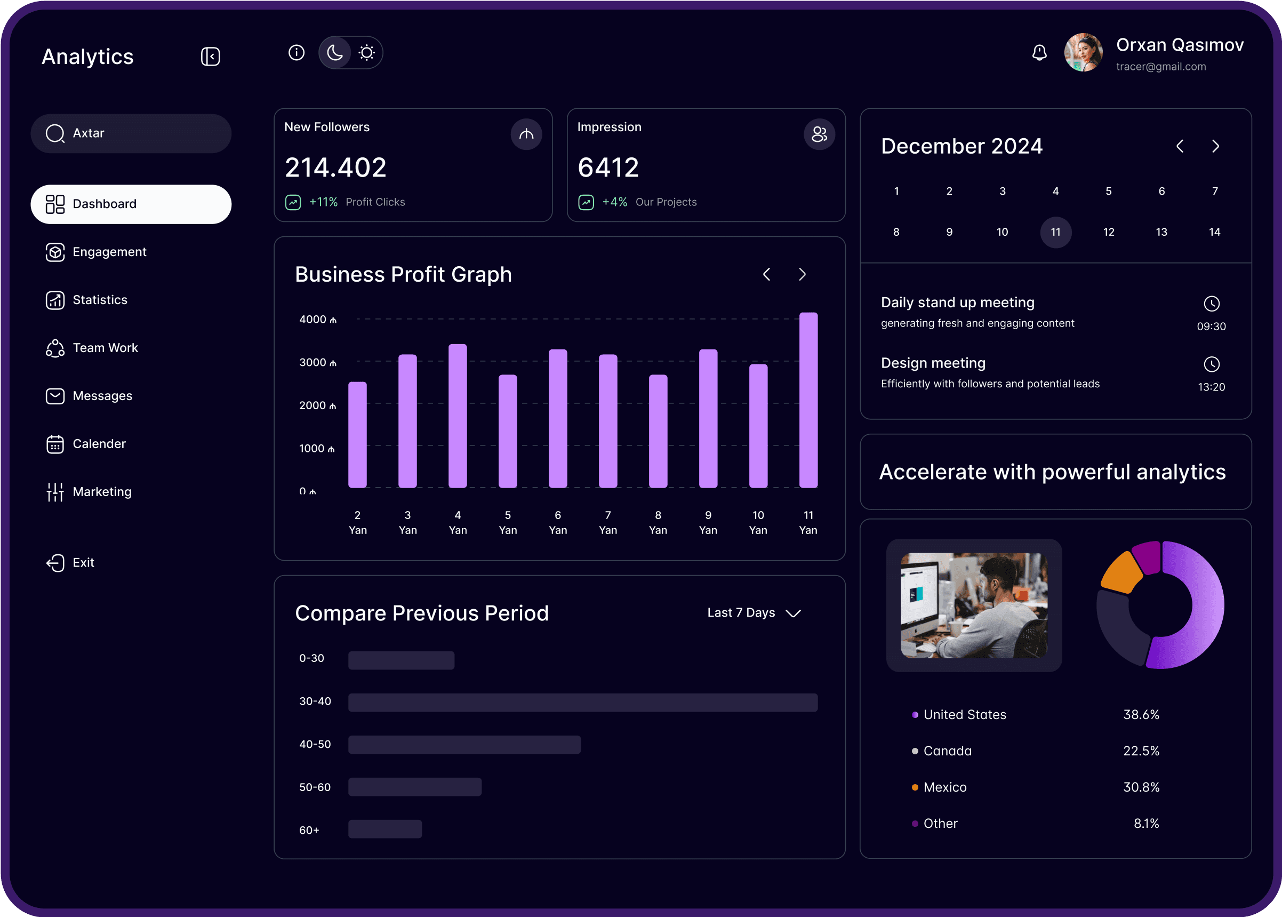The width and height of the screenshot is (1282, 917).
Task: Select day 11 in calendar
Action: pyautogui.click(x=1056, y=232)
